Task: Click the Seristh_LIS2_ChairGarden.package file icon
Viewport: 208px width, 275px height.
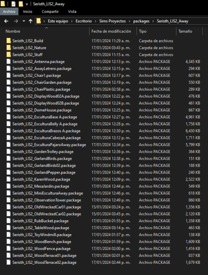Action: click(x=8, y=83)
